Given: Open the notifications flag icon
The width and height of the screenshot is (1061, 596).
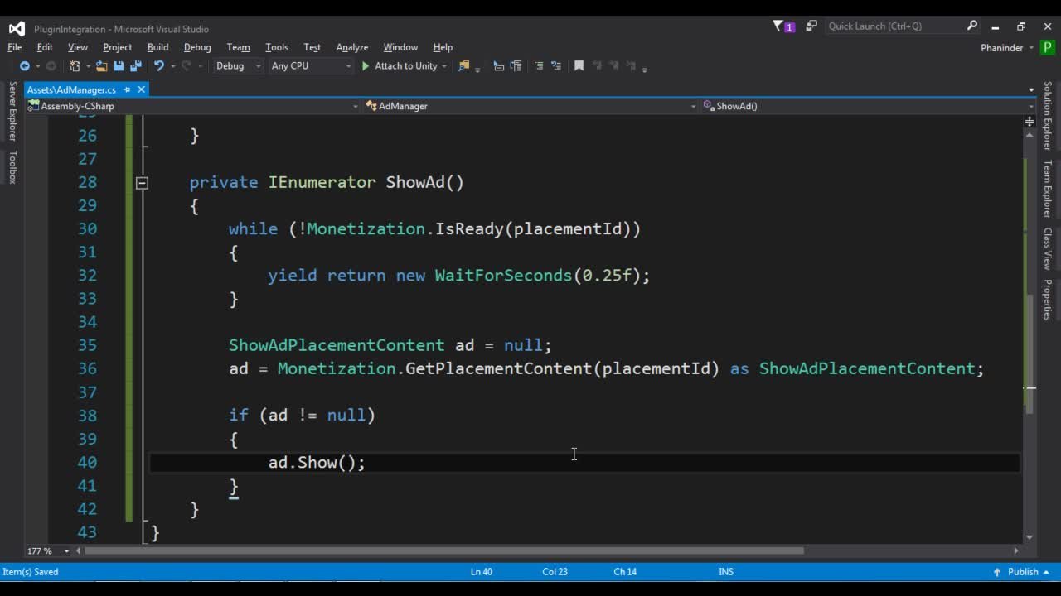Looking at the screenshot, I should coord(779,26).
